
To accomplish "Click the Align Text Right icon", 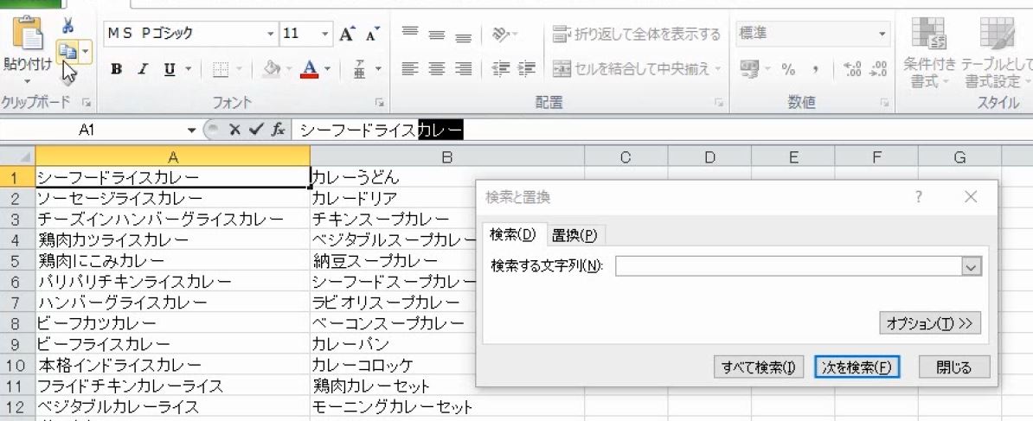I will pos(464,68).
